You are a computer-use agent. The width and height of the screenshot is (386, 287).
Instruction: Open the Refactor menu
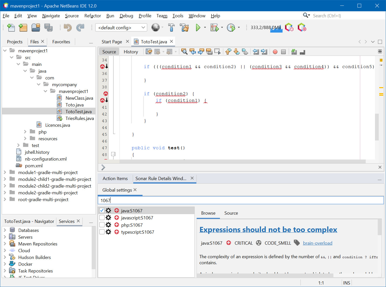coord(92,16)
